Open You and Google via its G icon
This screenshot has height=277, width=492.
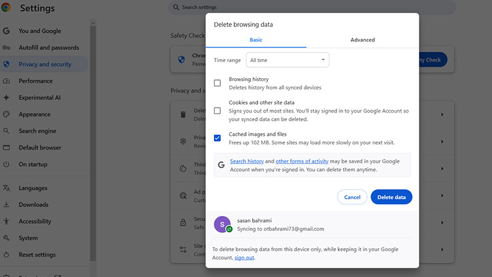[x=6, y=31]
